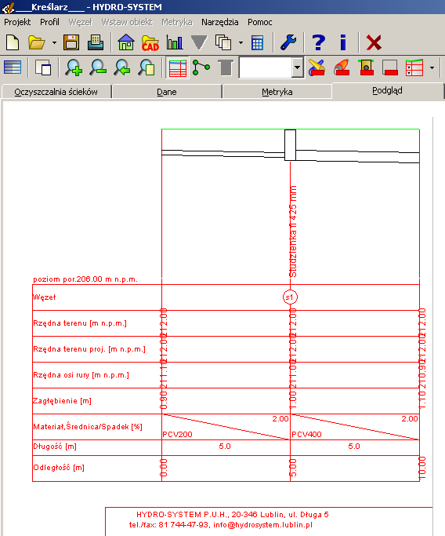Viewport: 445px width, 536px height.
Task: Save project with the floppy disk icon
Action: [x=71, y=42]
